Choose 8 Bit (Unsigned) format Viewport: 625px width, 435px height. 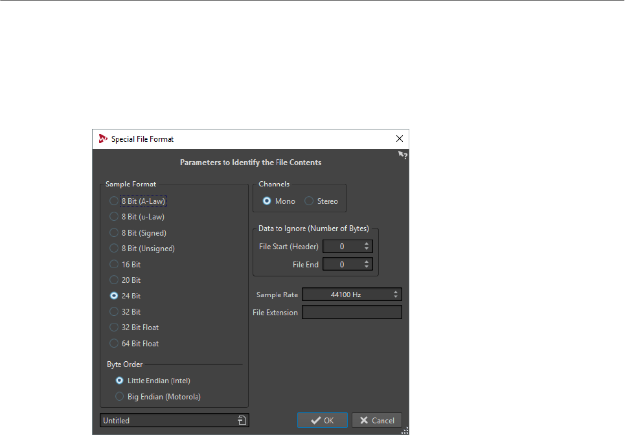click(x=142, y=249)
